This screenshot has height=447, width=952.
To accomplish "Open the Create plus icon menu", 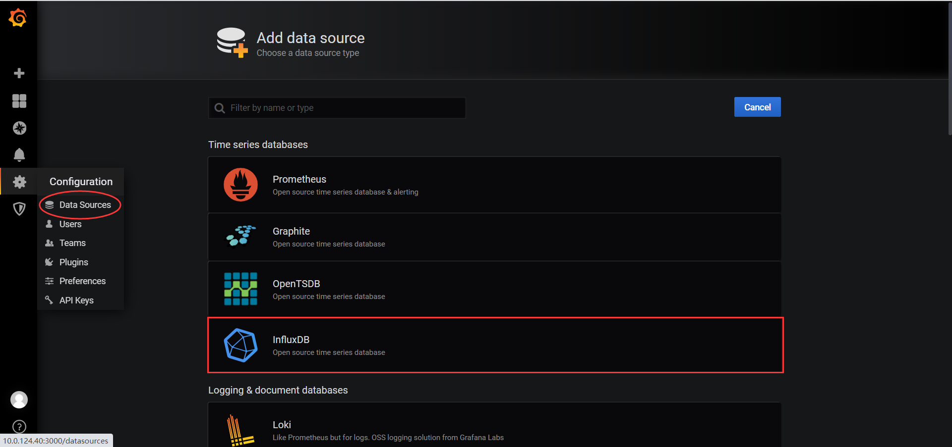I will (x=19, y=73).
